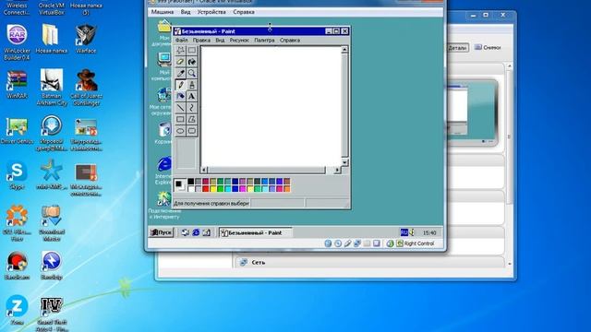
Task: Pick the Eyedropper color picker tool
Action: [180, 73]
